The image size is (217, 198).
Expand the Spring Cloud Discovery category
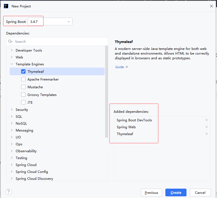coord(12,178)
